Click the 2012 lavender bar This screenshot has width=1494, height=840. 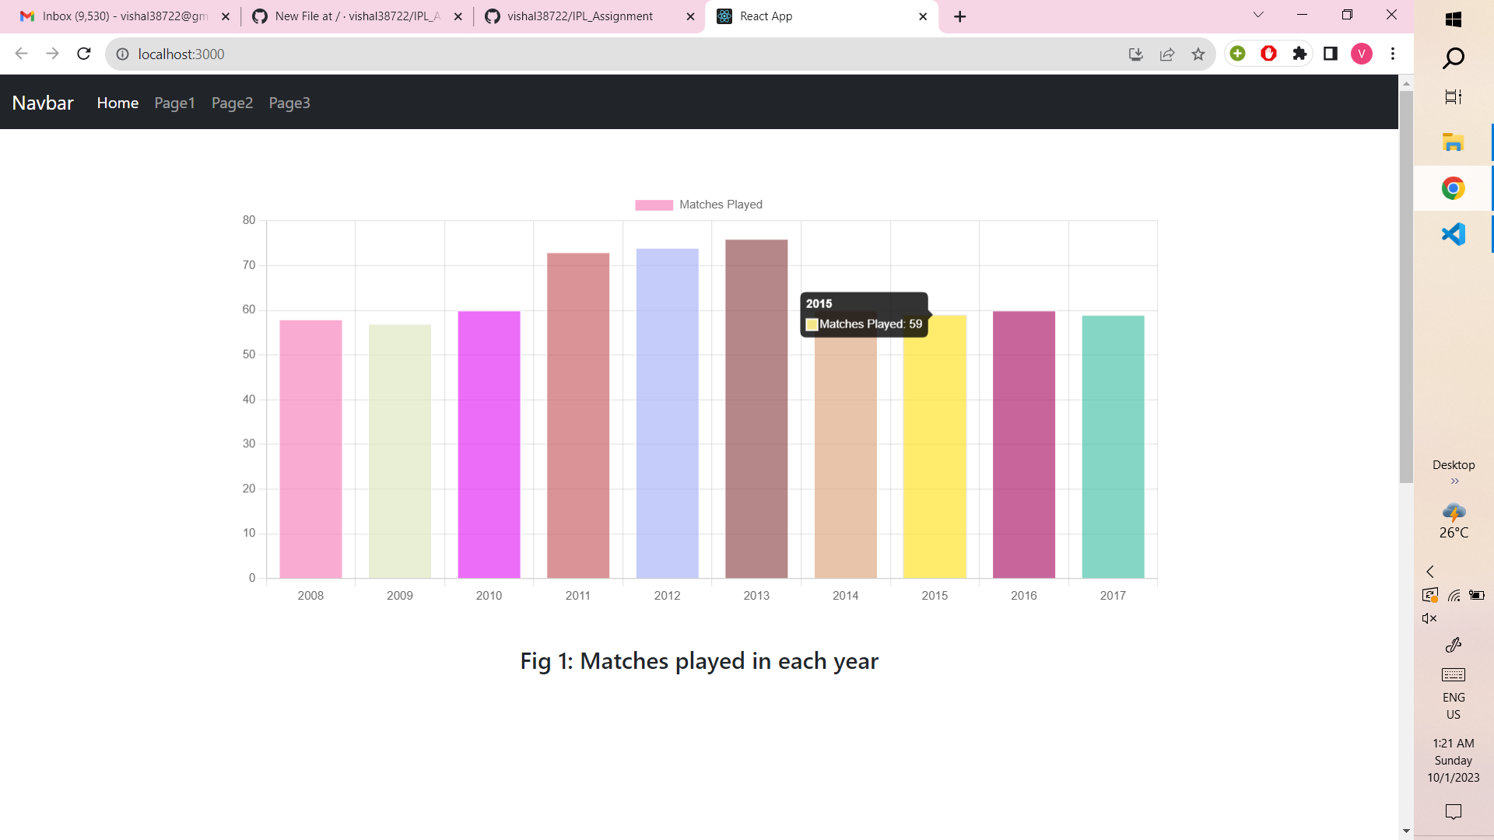[667, 413]
